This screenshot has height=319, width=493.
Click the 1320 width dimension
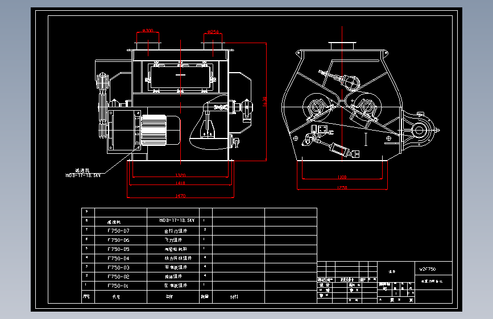[x=180, y=175]
